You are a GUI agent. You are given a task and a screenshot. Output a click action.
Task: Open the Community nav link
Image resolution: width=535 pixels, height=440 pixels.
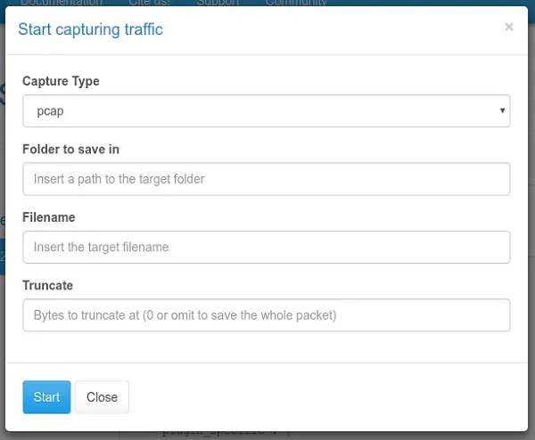click(296, 3)
